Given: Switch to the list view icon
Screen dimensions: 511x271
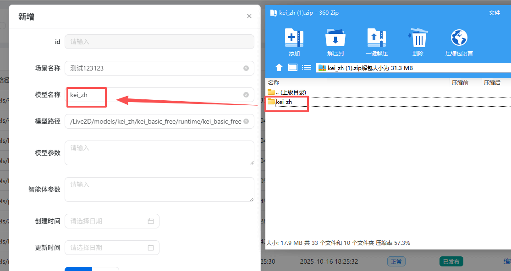Looking at the screenshot, I should pos(307,68).
